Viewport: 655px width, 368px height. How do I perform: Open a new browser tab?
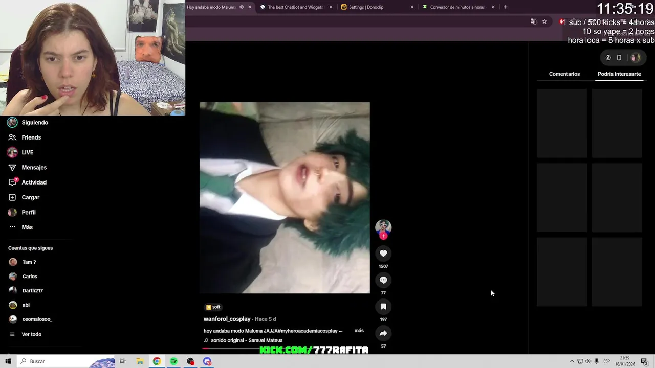point(505,7)
